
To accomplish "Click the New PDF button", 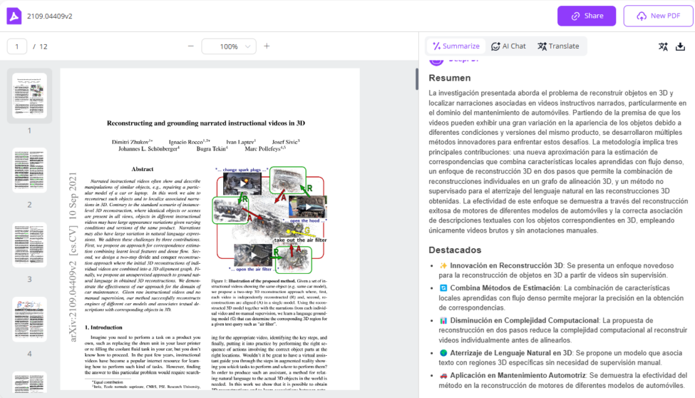I will point(657,16).
